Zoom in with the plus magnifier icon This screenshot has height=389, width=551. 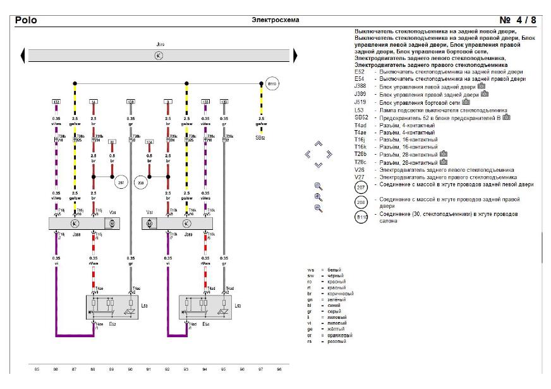(x=318, y=197)
